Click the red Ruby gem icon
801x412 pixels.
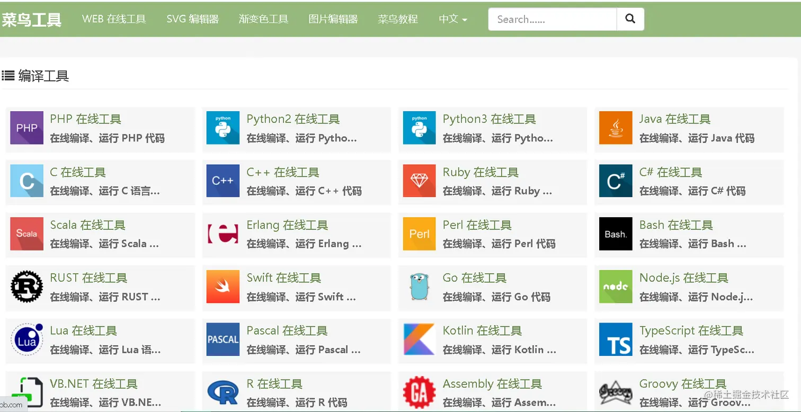point(419,181)
